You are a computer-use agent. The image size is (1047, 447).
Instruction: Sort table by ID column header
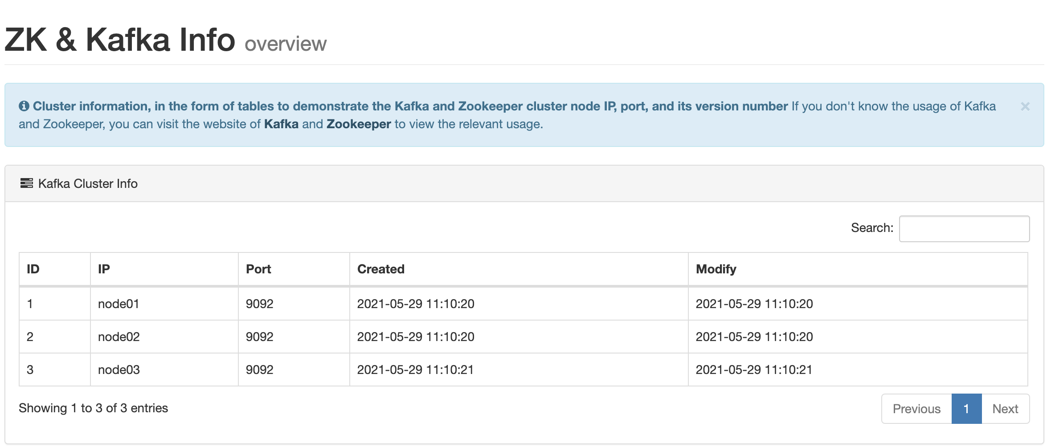tap(33, 269)
